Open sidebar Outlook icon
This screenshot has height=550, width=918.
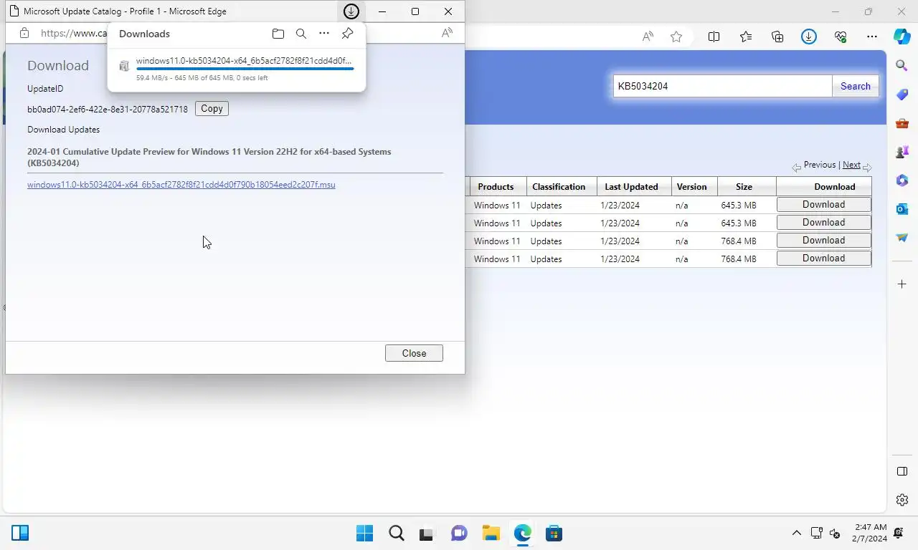902,209
